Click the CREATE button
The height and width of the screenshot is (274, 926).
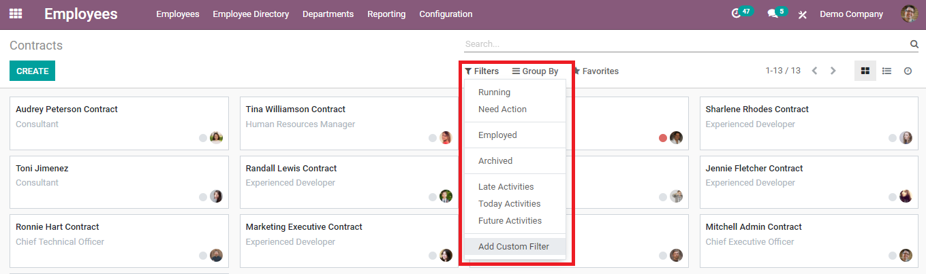click(x=32, y=71)
